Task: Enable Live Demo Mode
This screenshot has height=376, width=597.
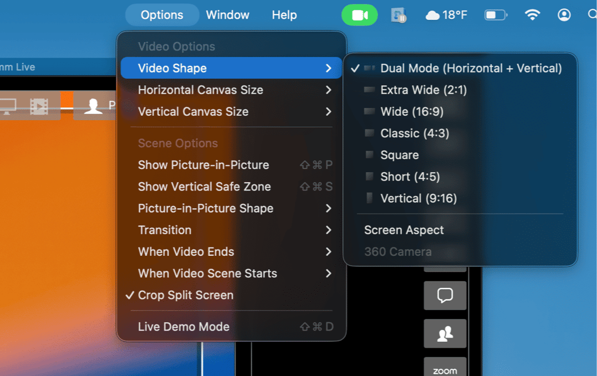Action: pyautogui.click(x=183, y=327)
